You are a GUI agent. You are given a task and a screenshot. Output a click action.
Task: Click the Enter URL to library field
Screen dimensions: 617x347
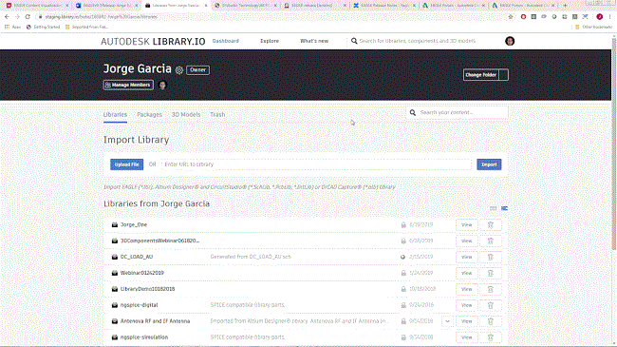click(316, 164)
